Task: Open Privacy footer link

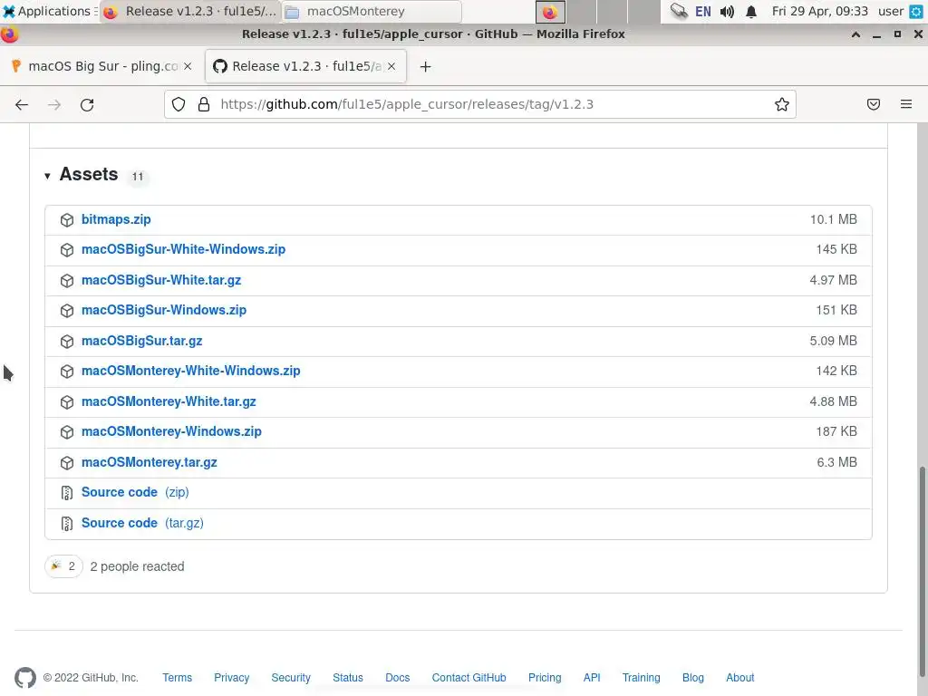Action: (231, 678)
